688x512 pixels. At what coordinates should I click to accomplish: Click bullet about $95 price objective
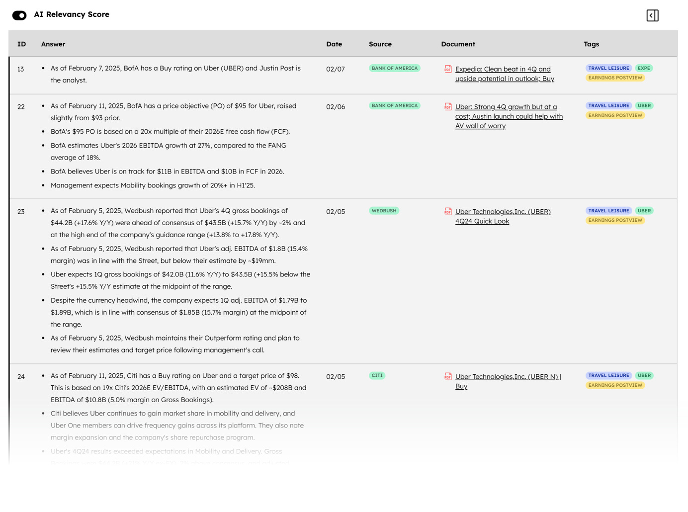coord(173,112)
